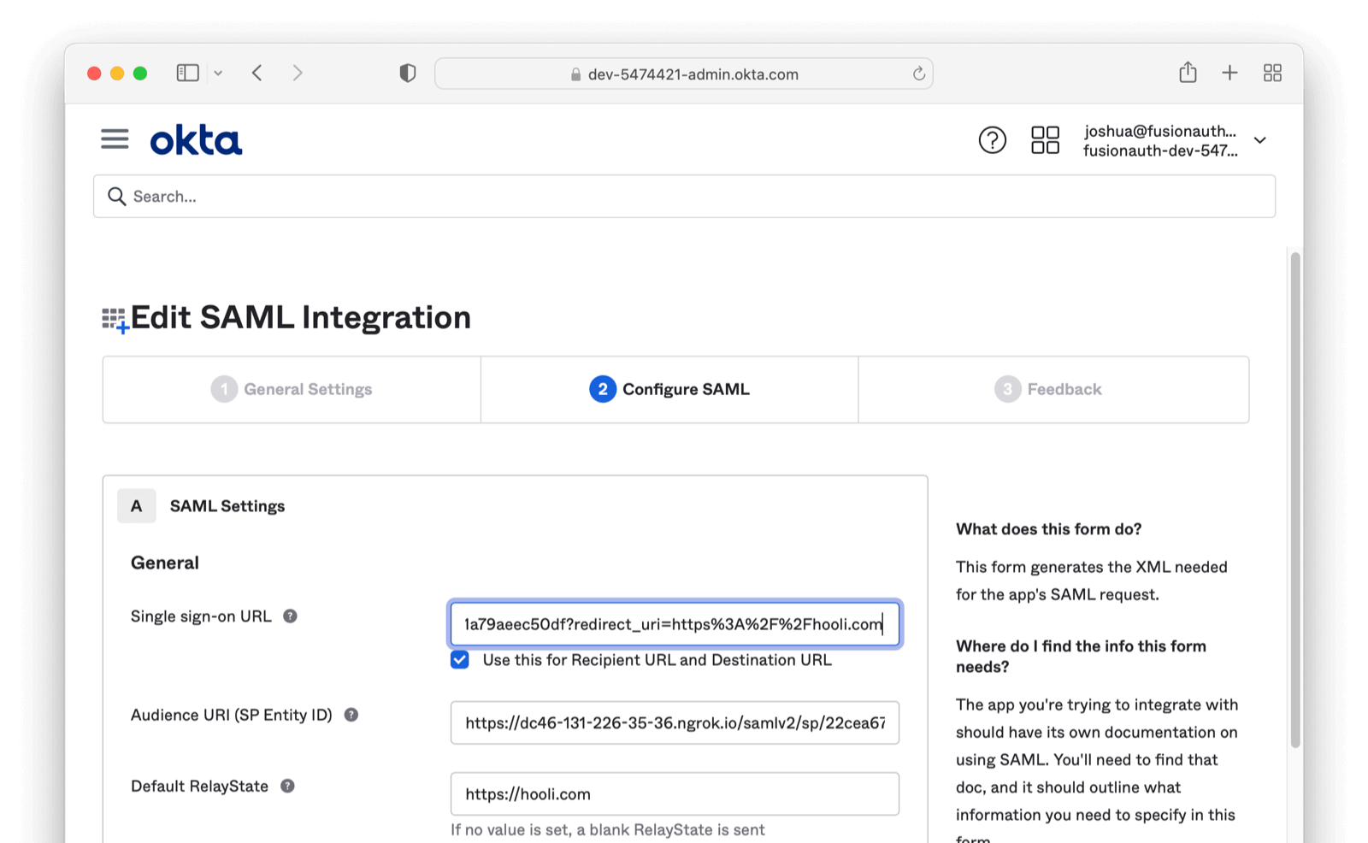Click the Safari share icon
Viewport: 1368px width, 843px height.
pyautogui.click(x=1188, y=74)
